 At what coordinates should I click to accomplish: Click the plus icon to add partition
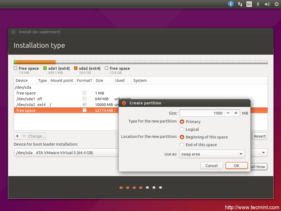[17, 136]
